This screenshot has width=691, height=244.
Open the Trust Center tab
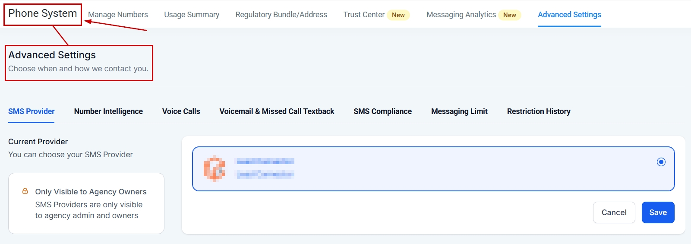click(x=364, y=15)
